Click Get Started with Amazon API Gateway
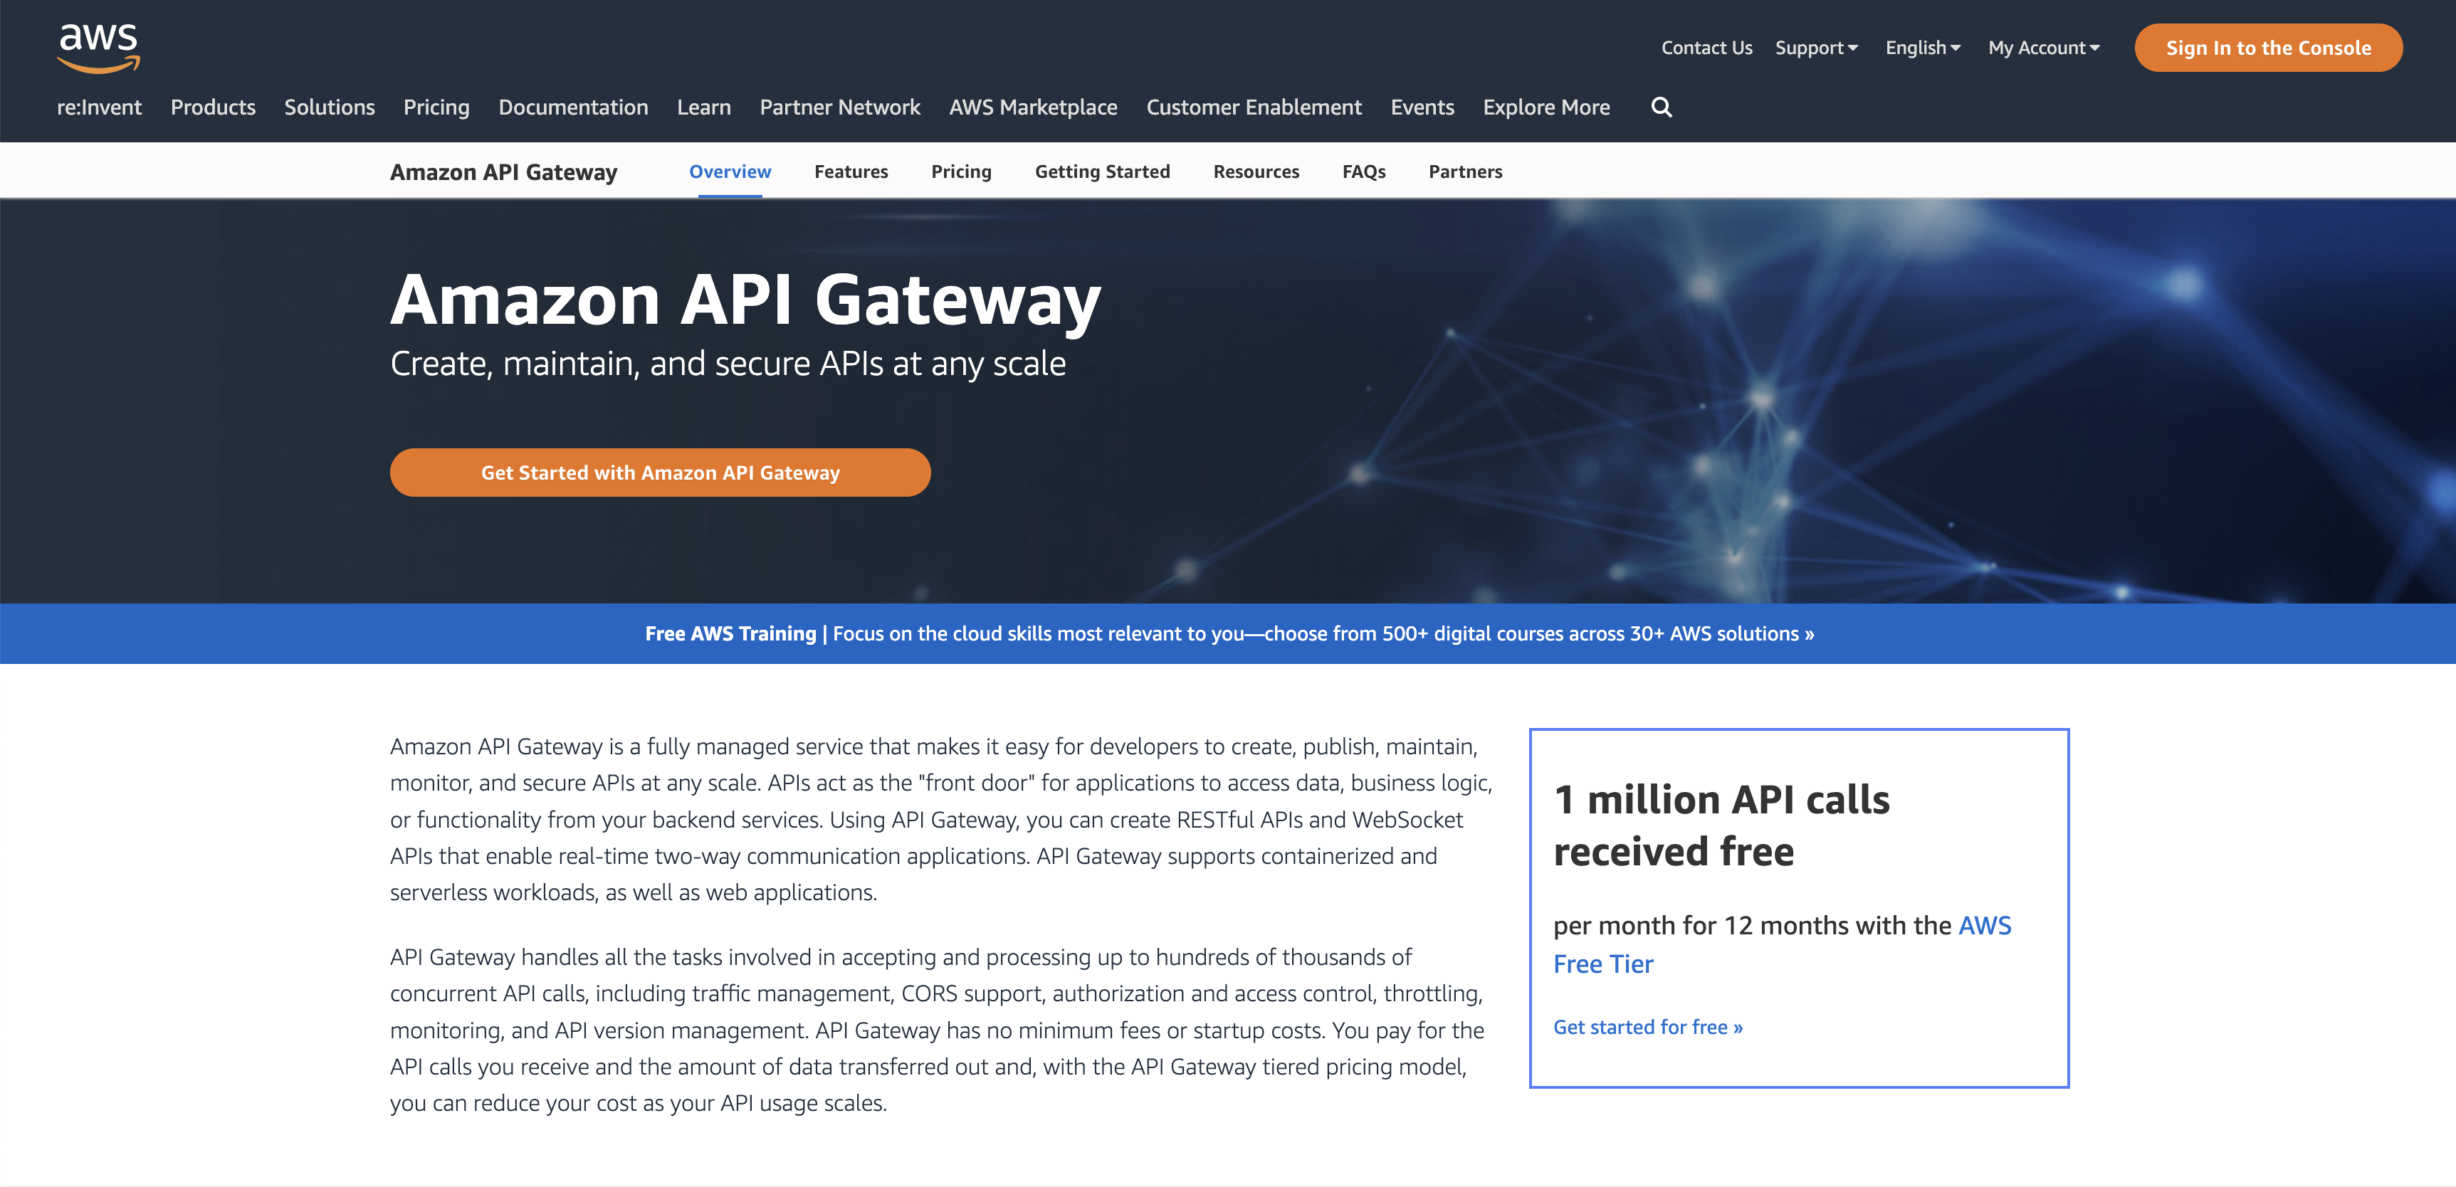2456x1187 pixels. [660, 473]
